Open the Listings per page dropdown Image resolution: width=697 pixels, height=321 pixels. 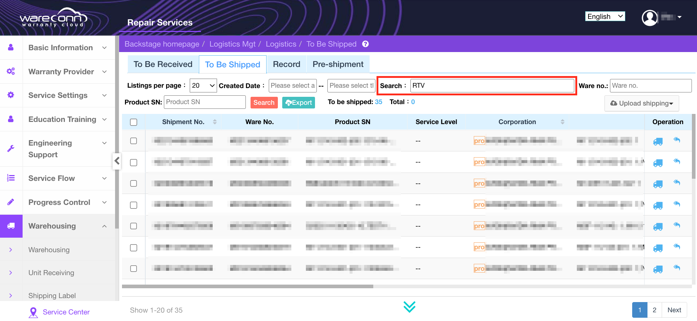(203, 86)
